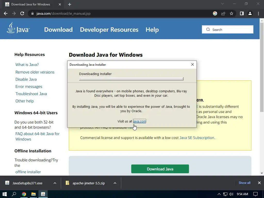Open the Help menu item
The height and width of the screenshot is (198, 264).
[x=152, y=30]
